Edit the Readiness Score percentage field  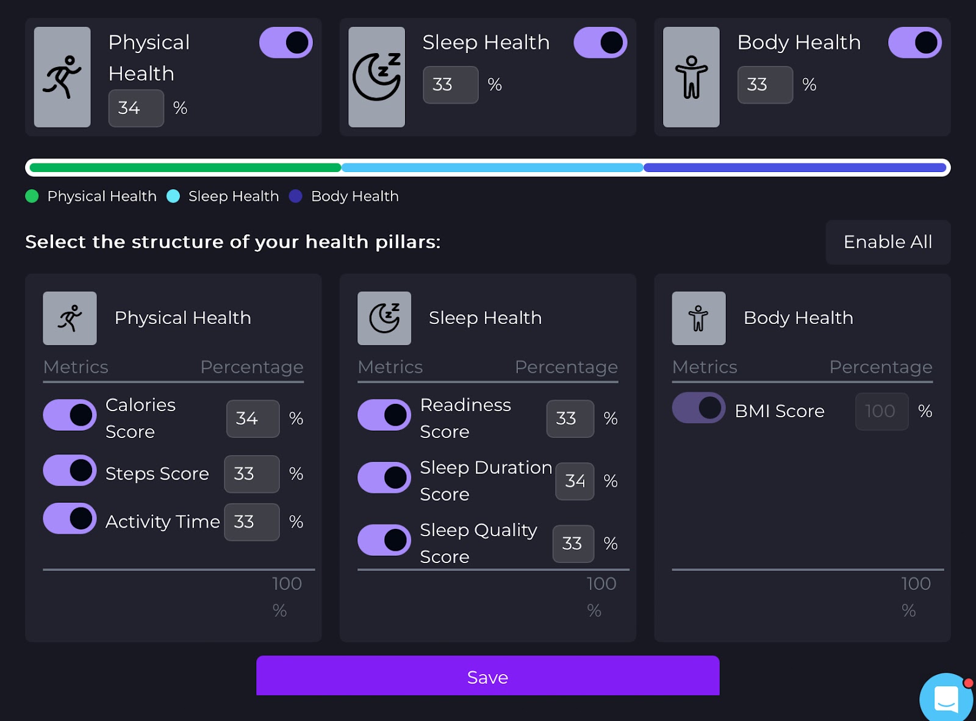click(x=570, y=418)
